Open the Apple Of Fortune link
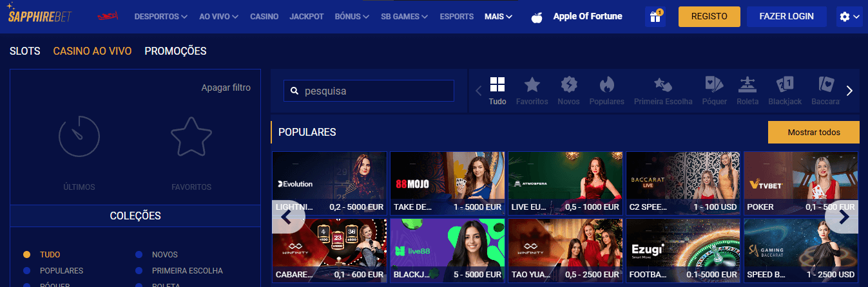 pos(588,16)
